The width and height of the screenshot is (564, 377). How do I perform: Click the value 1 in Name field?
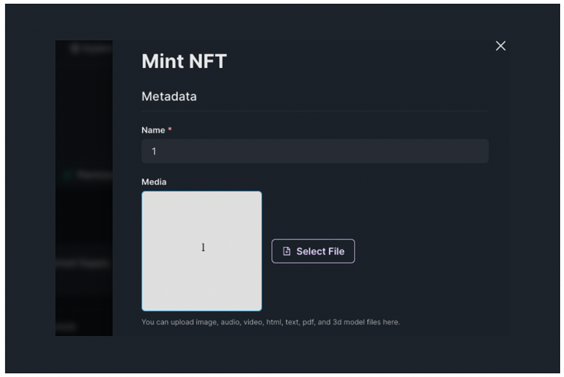click(154, 151)
